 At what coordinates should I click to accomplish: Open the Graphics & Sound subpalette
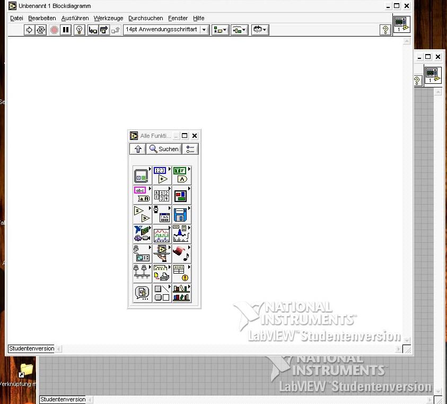pyautogui.click(x=181, y=254)
